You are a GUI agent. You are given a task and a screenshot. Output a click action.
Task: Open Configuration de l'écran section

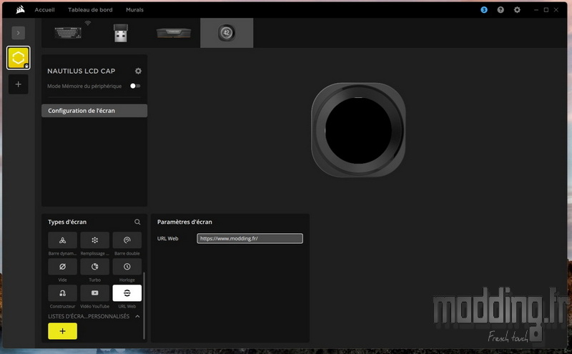(x=94, y=111)
